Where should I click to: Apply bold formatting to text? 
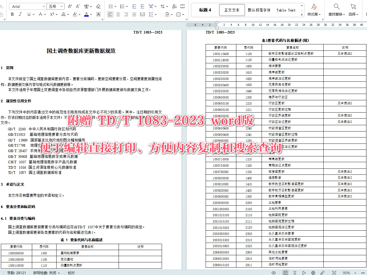[12, 14]
